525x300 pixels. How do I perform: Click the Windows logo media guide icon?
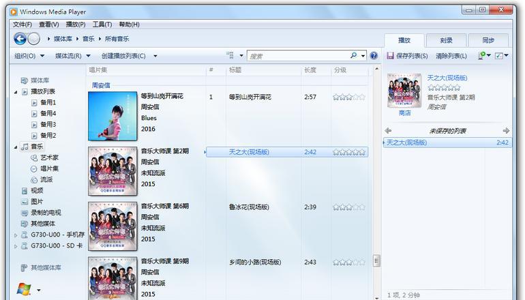tap(24, 289)
